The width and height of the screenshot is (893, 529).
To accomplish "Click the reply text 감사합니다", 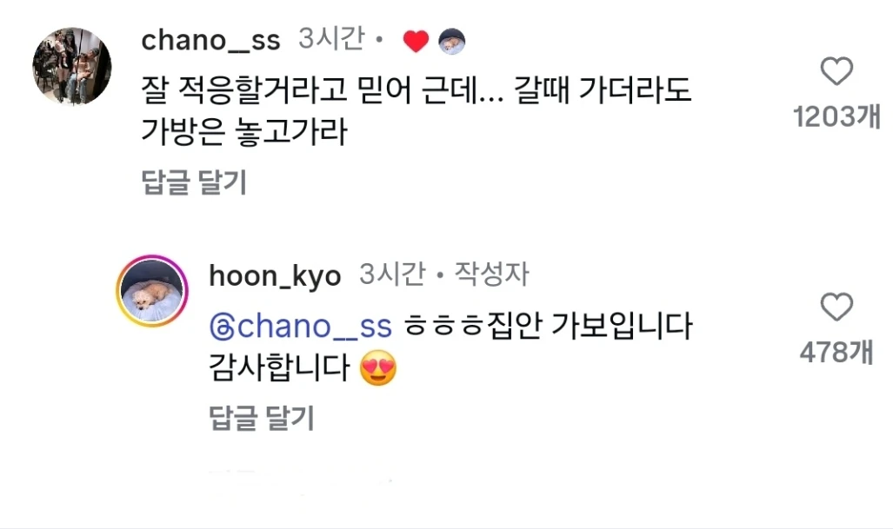I will (280, 371).
